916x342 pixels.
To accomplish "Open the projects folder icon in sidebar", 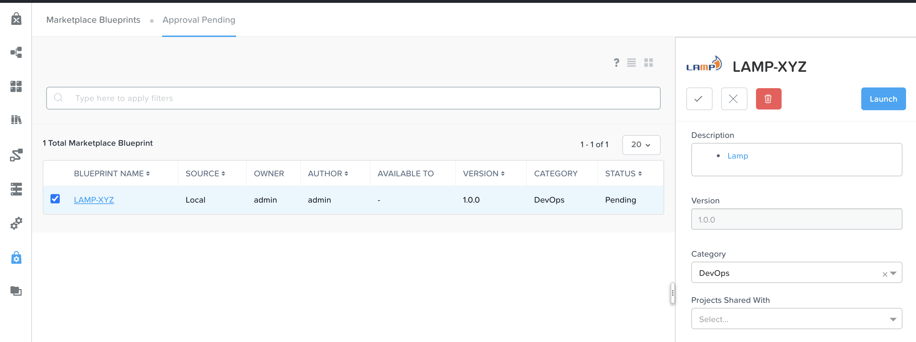I will [x=16, y=291].
